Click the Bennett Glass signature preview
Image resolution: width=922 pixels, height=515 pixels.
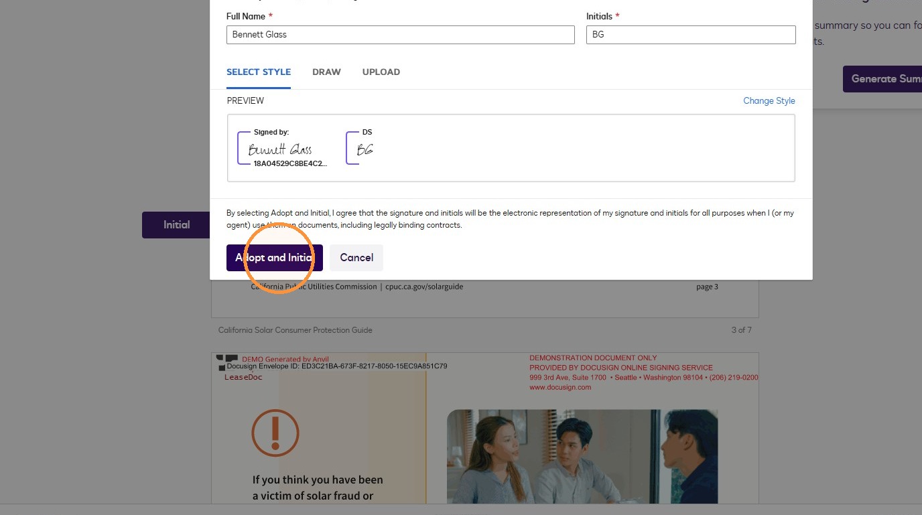pyautogui.click(x=280, y=149)
